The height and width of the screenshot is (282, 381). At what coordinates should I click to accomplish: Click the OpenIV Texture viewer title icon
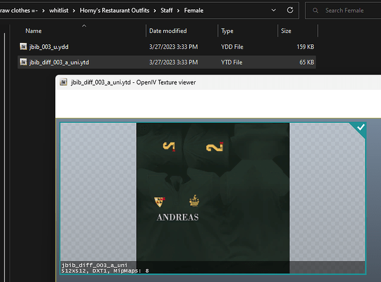click(x=63, y=82)
